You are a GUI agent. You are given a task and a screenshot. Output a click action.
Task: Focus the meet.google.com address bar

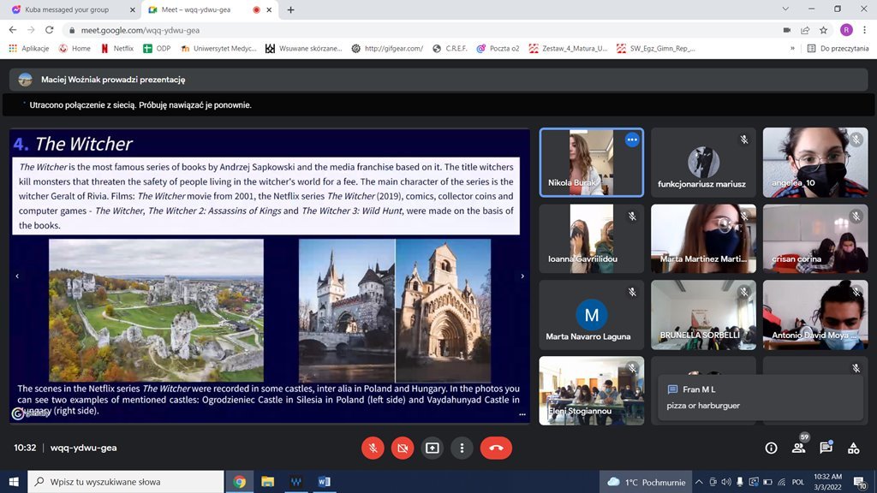[x=420, y=30]
